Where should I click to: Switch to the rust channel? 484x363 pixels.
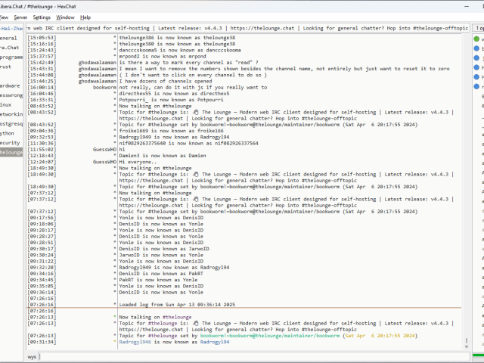pos(6,67)
